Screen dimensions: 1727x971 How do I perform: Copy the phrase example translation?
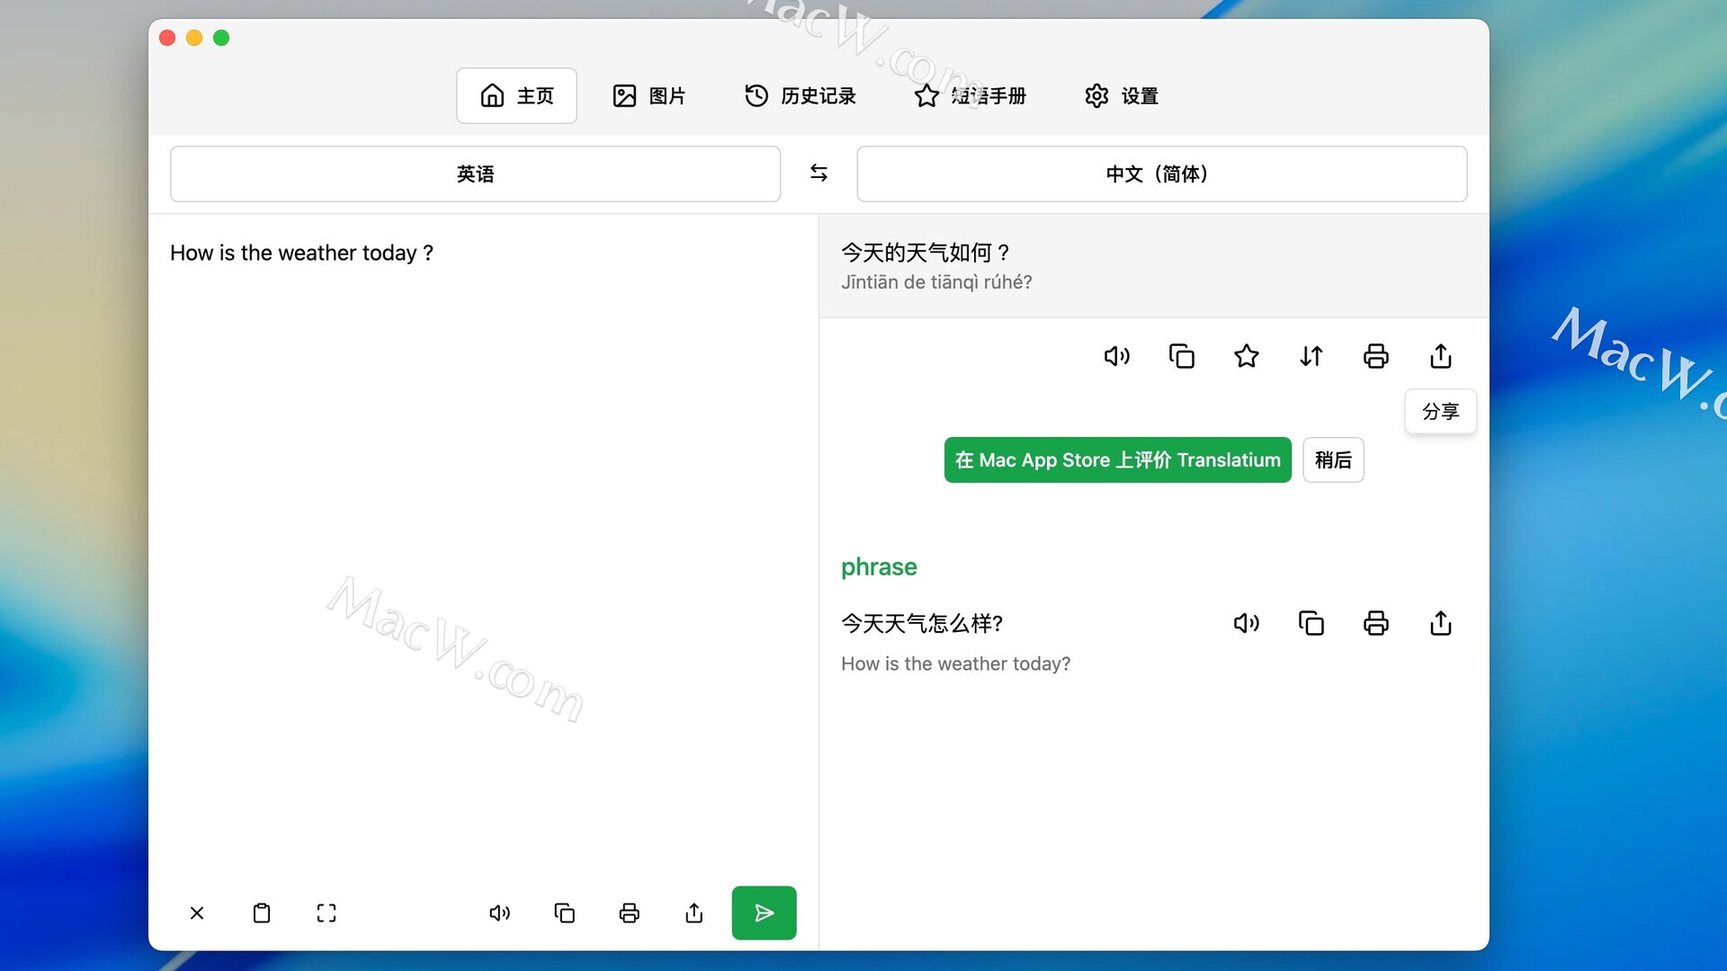tap(1311, 623)
